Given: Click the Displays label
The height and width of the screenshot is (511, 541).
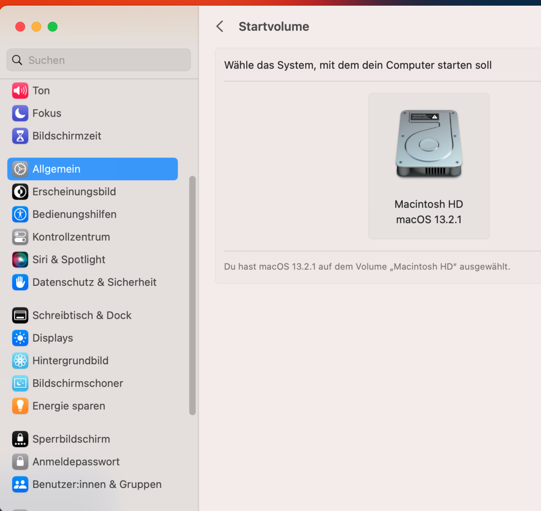Looking at the screenshot, I should tap(53, 338).
